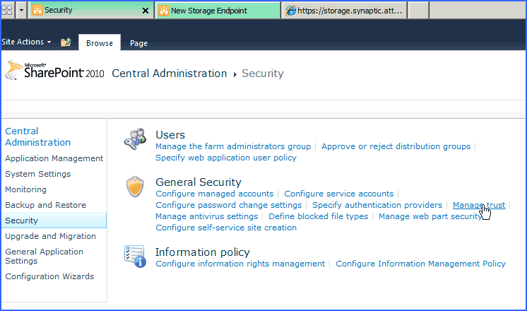Click Central Administration breadcrumb title
This screenshot has width=527, height=311.
(x=170, y=74)
